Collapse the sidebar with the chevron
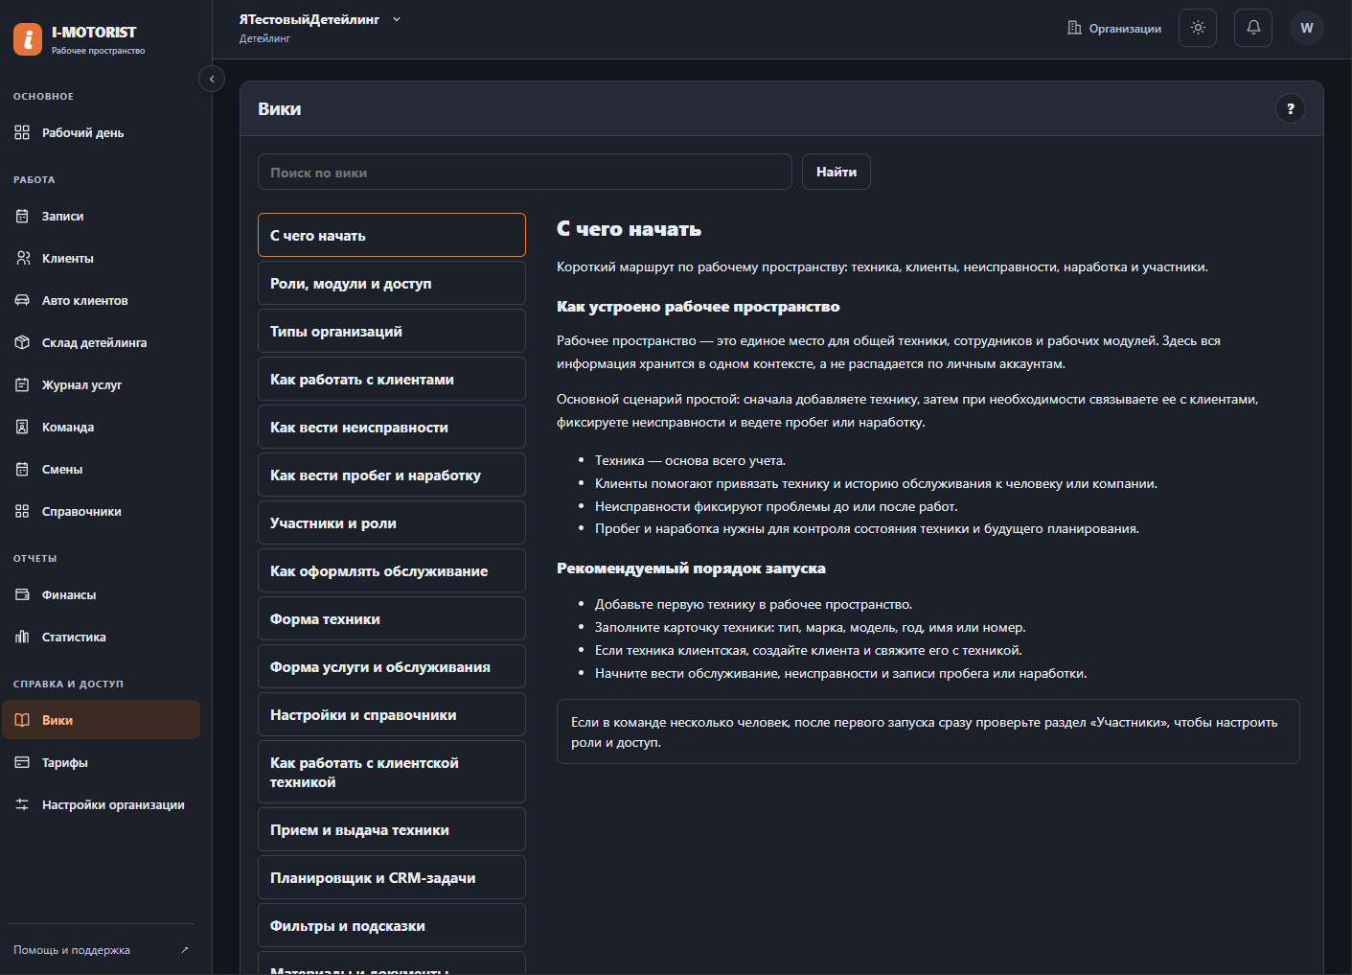 (212, 79)
